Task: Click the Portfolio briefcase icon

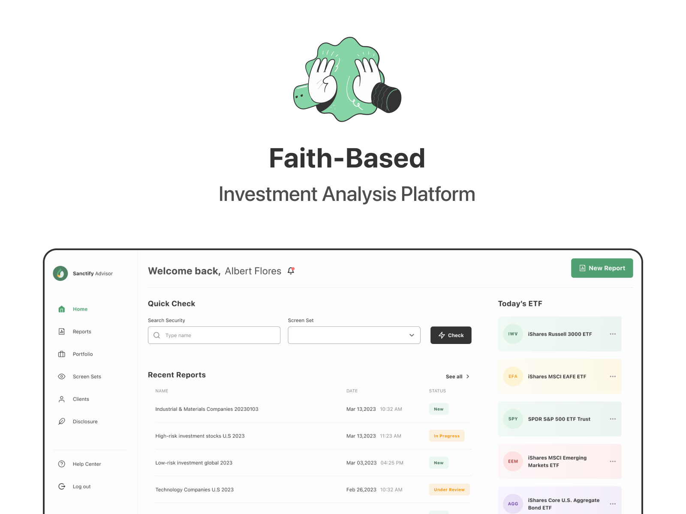Action: pos(61,354)
